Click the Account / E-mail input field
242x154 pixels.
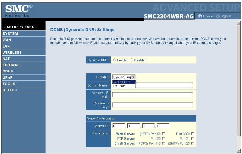tap(153, 94)
